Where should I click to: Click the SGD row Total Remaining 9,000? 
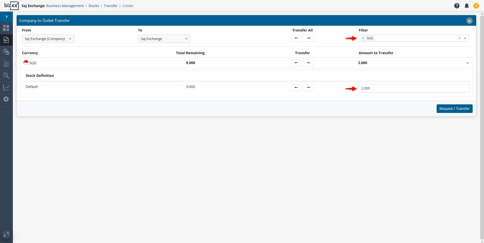[191, 63]
